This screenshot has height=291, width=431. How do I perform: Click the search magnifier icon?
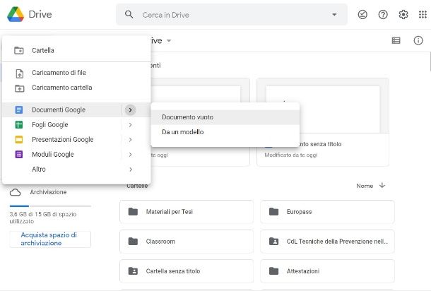click(x=129, y=14)
